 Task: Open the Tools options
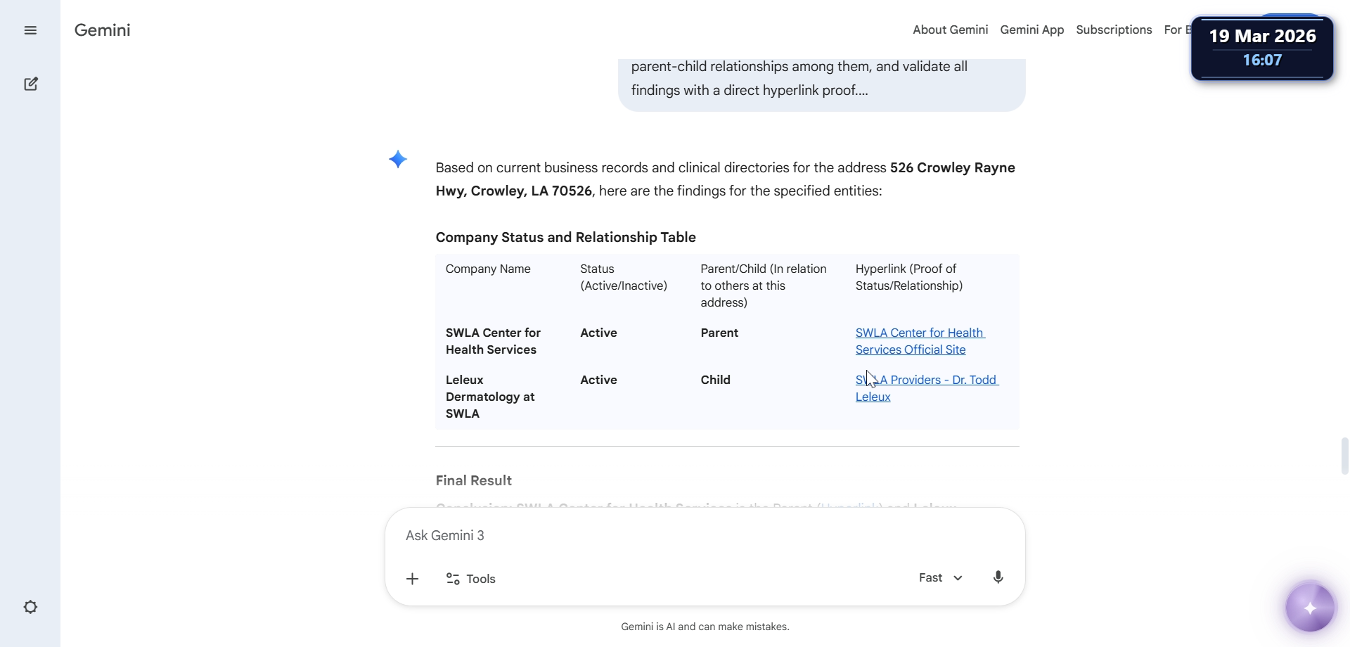pos(471,579)
